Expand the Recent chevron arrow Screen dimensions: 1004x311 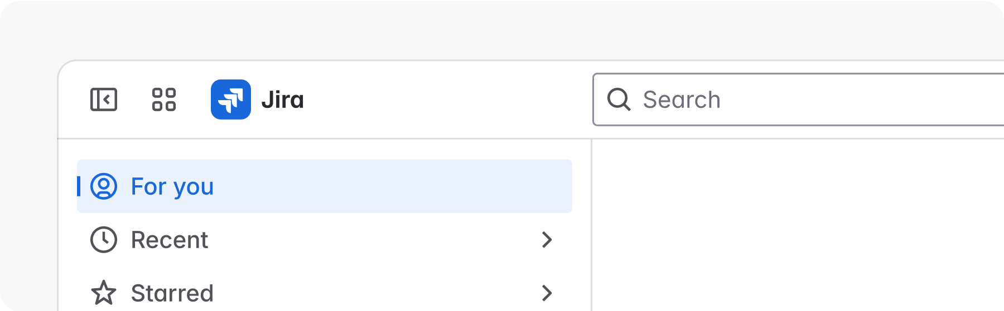point(547,240)
